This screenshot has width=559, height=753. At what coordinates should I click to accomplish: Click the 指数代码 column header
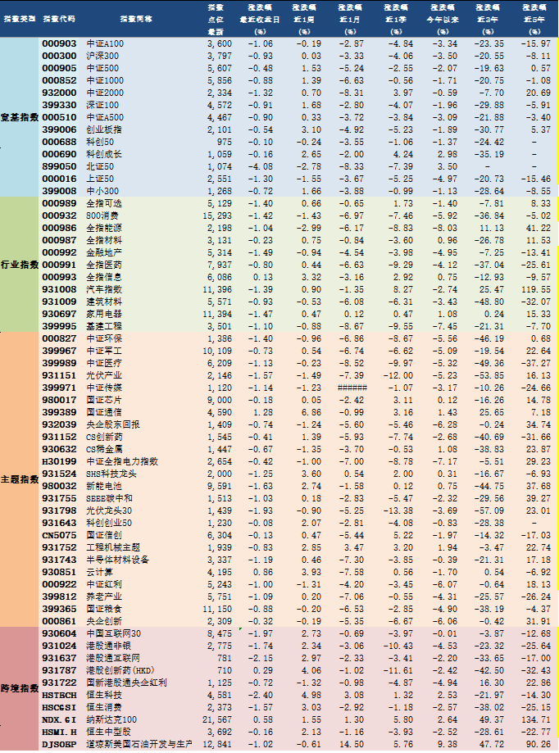tap(58, 19)
